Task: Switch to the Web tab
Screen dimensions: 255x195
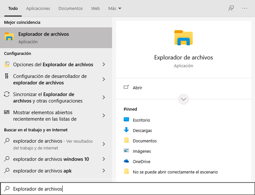Action: pyautogui.click(x=95, y=9)
